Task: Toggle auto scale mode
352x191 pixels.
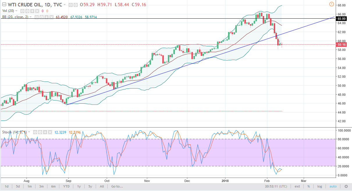Action: click(333, 186)
